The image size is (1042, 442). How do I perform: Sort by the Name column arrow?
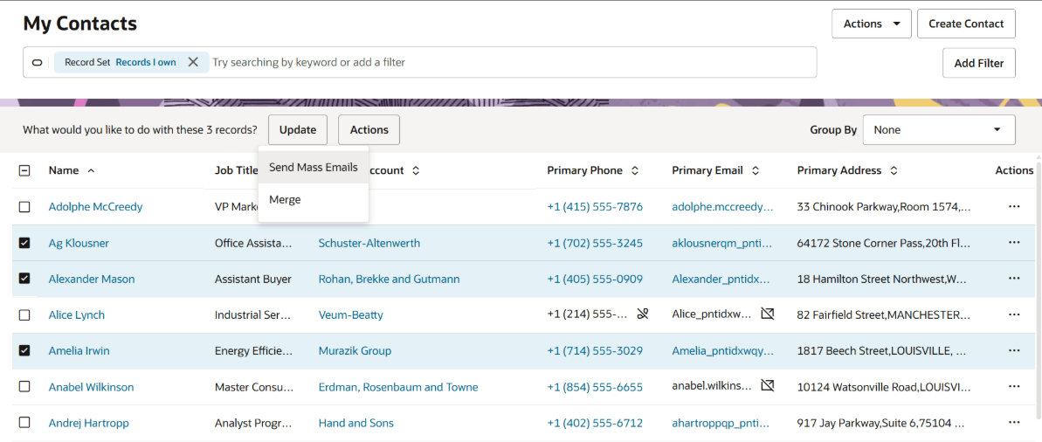click(91, 171)
